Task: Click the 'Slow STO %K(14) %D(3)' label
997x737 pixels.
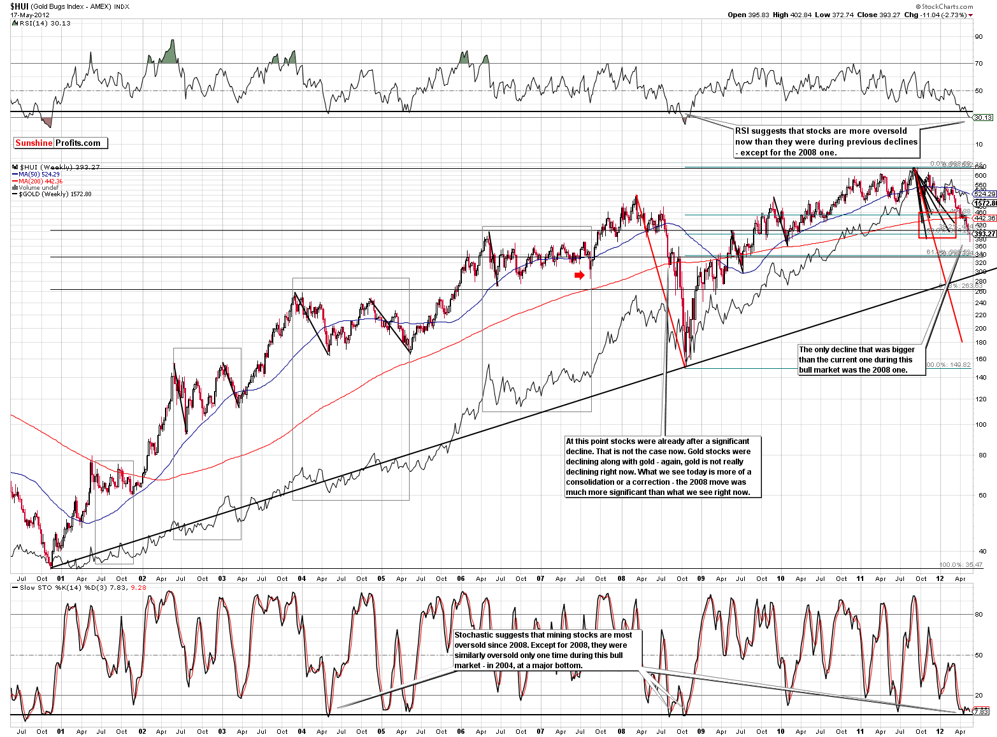Action: pos(65,587)
